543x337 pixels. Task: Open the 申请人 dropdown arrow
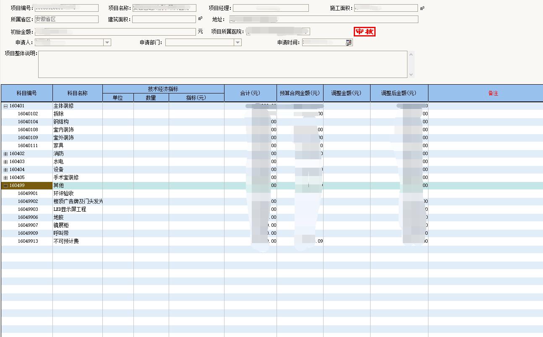[x=107, y=42]
